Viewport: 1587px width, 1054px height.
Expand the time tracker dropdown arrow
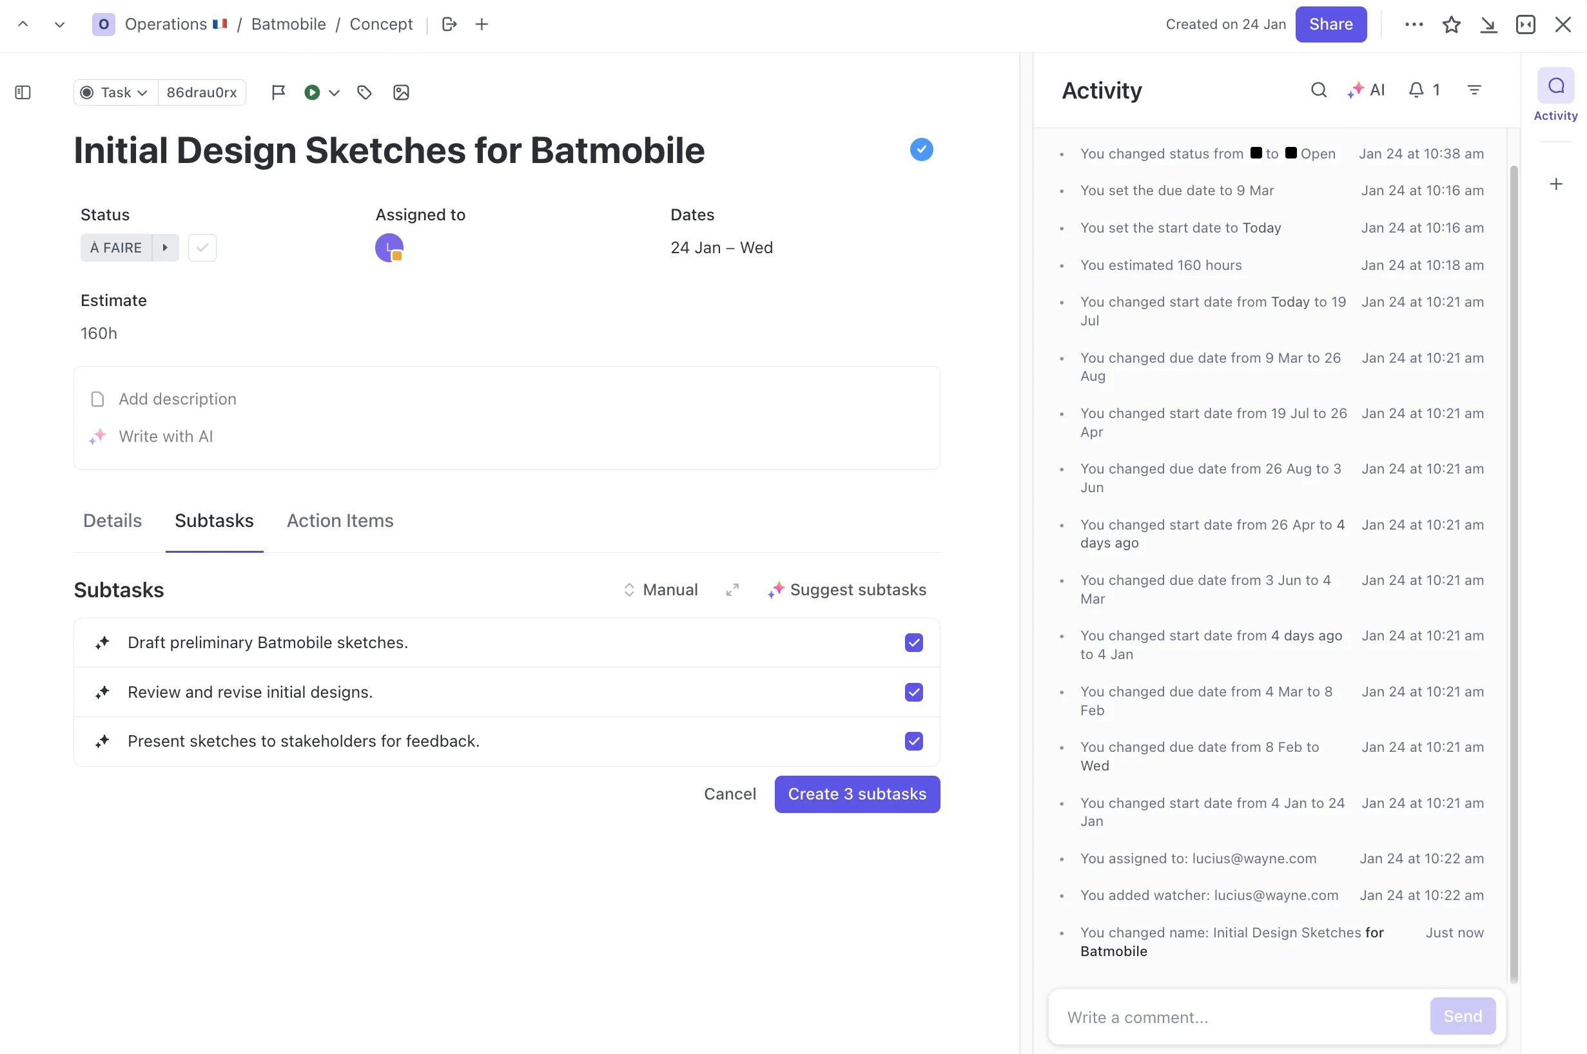[334, 92]
